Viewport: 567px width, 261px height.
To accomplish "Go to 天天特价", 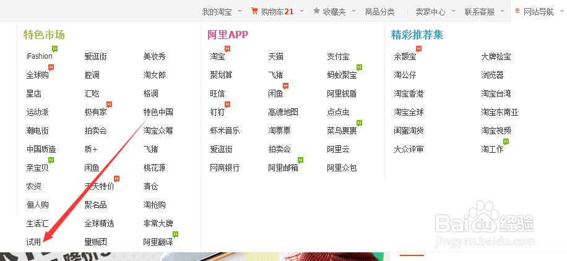I will pos(100,187).
